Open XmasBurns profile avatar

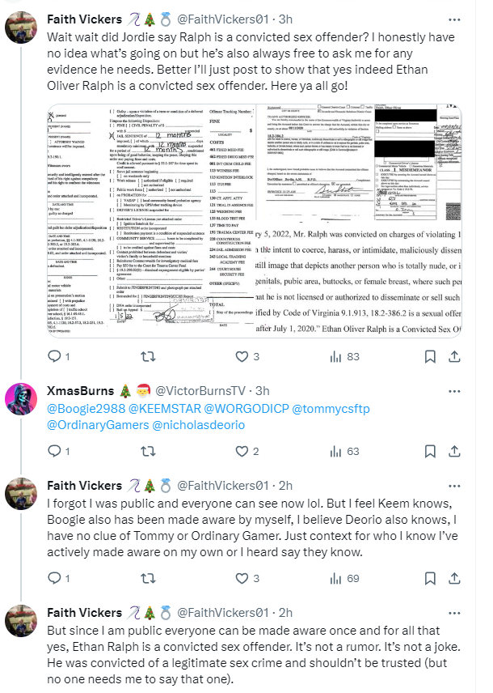point(21,399)
